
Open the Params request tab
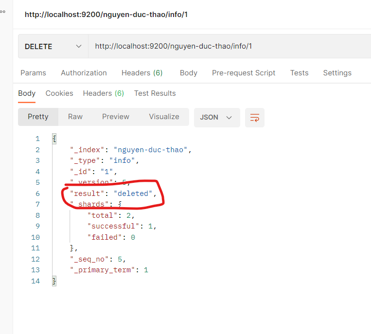(33, 73)
